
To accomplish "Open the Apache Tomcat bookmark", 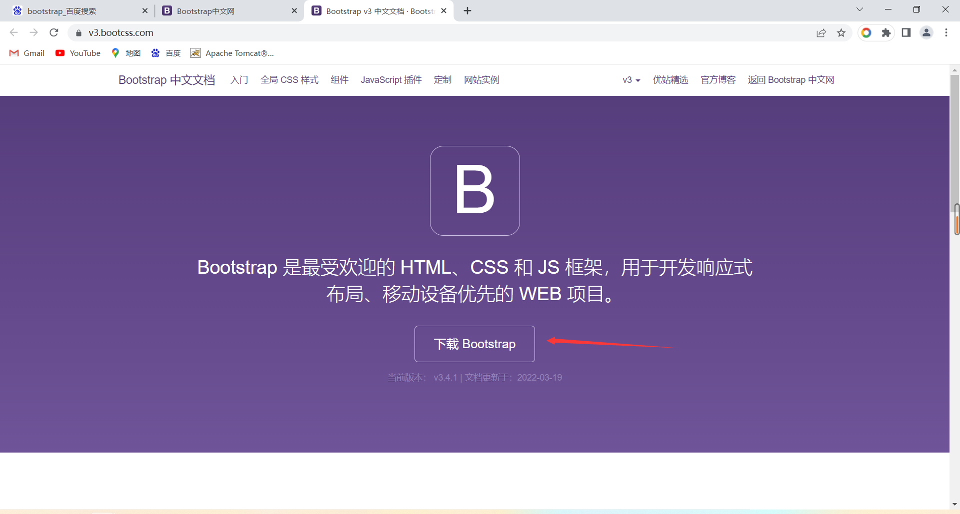I will (232, 53).
